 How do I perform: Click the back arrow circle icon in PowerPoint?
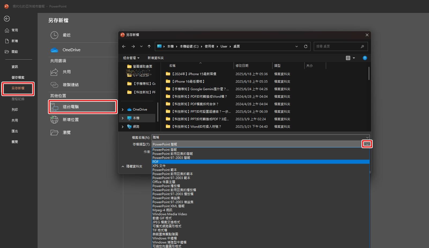coord(7,19)
